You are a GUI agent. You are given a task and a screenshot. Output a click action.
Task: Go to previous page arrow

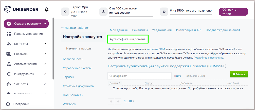pos(111,101)
